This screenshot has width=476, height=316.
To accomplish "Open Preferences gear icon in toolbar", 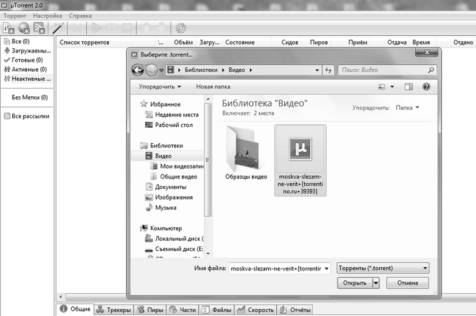I will coord(181,28).
